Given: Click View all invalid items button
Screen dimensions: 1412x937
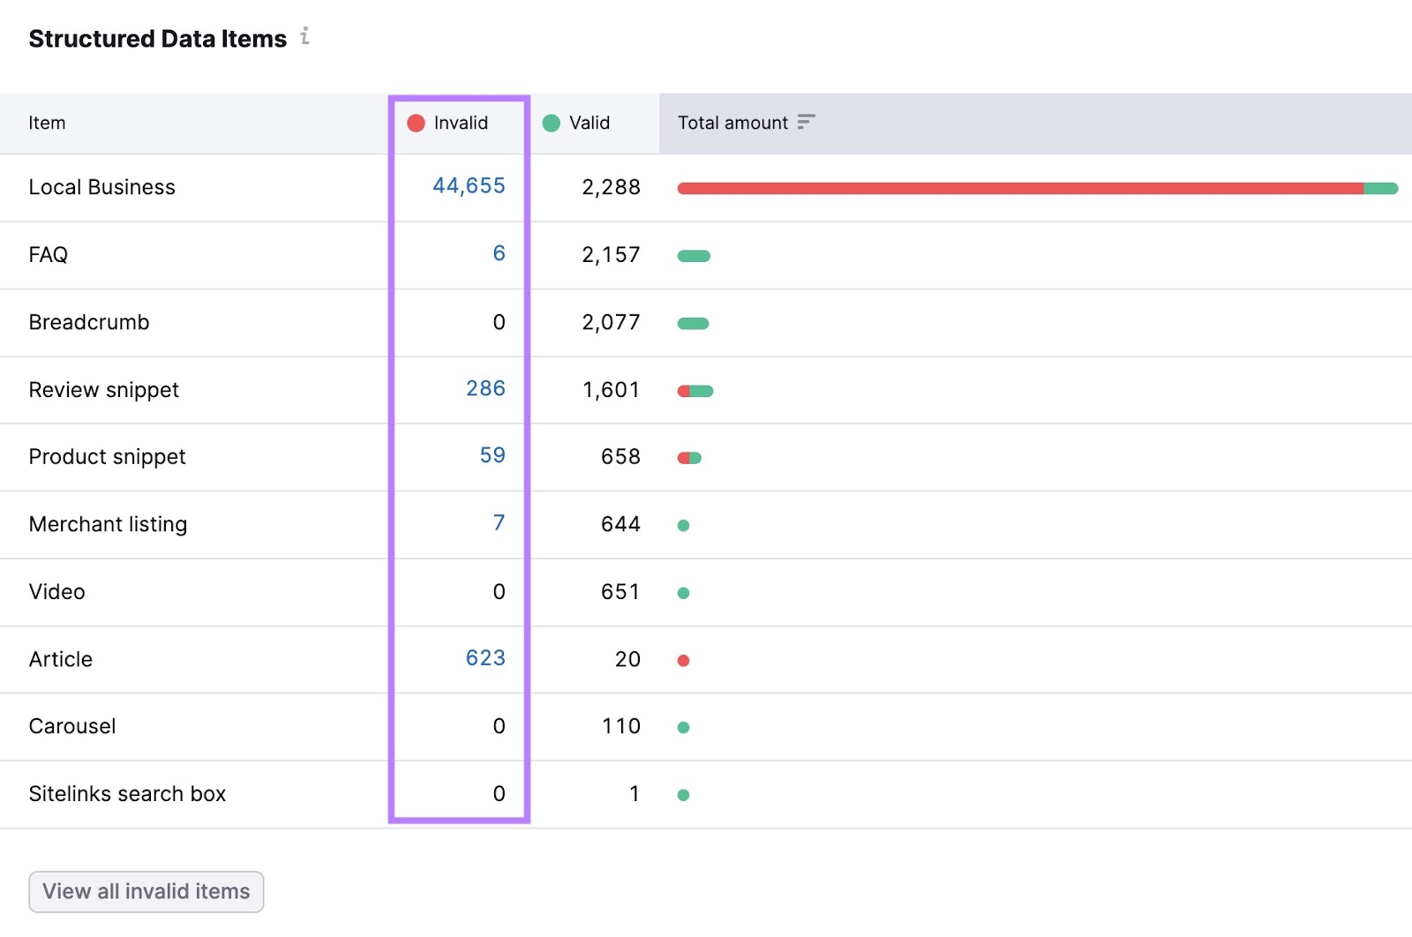Looking at the screenshot, I should 146,891.
